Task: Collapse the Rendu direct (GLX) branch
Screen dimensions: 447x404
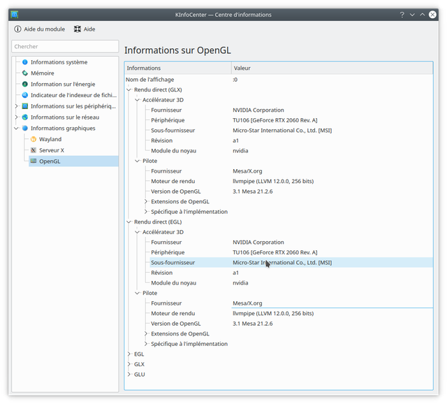Action: click(x=129, y=89)
